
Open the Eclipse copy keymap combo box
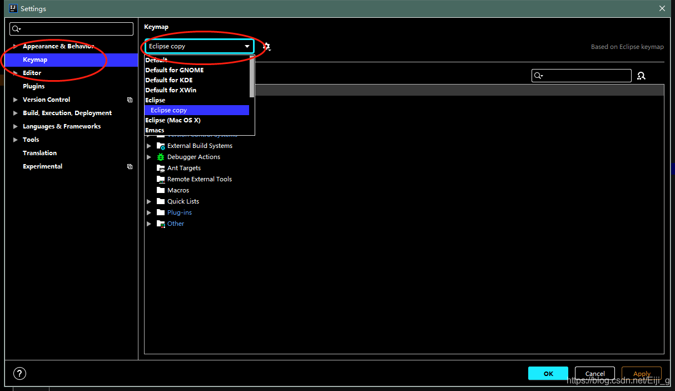pos(200,46)
